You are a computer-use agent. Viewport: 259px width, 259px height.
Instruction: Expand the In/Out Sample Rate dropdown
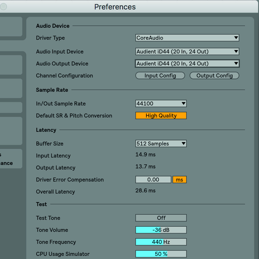(x=161, y=103)
